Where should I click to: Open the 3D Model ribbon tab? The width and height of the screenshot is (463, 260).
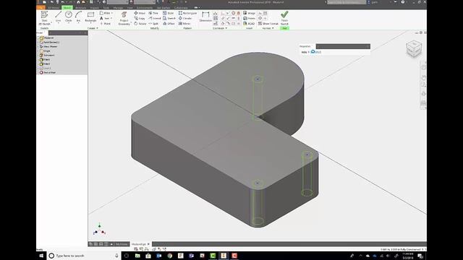(x=54, y=8)
